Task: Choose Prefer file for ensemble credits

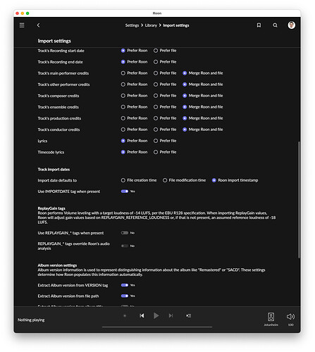Action: [x=165, y=107]
